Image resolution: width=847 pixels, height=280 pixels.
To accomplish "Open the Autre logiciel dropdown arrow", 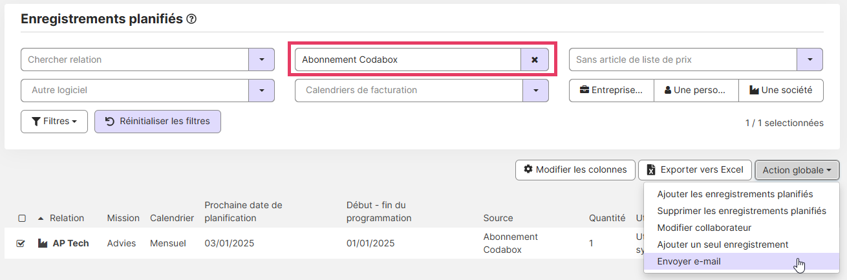I will [261, 91].
